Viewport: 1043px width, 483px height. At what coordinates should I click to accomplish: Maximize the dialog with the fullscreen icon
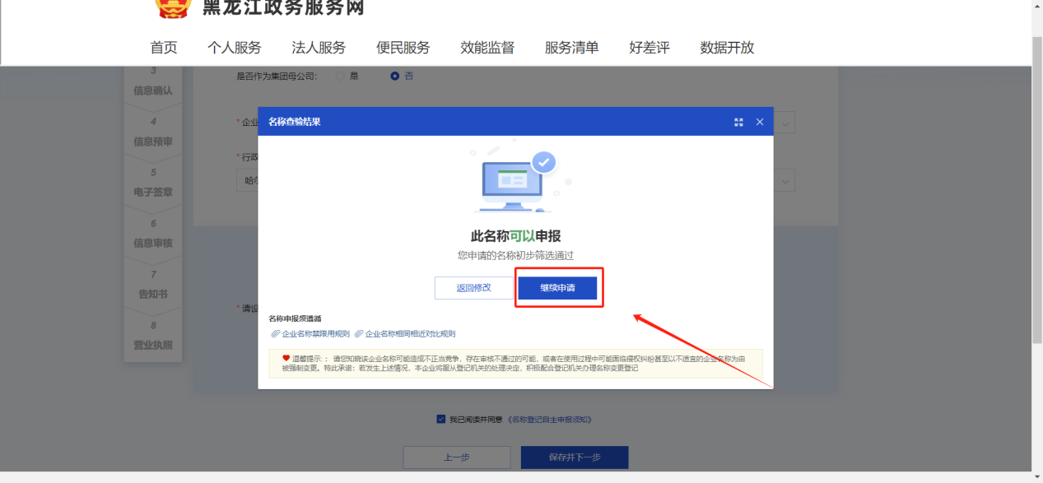point(738,122)
